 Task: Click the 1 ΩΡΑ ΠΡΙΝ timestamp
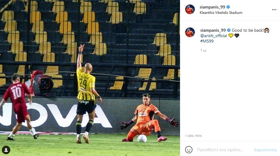pos(193,136)
